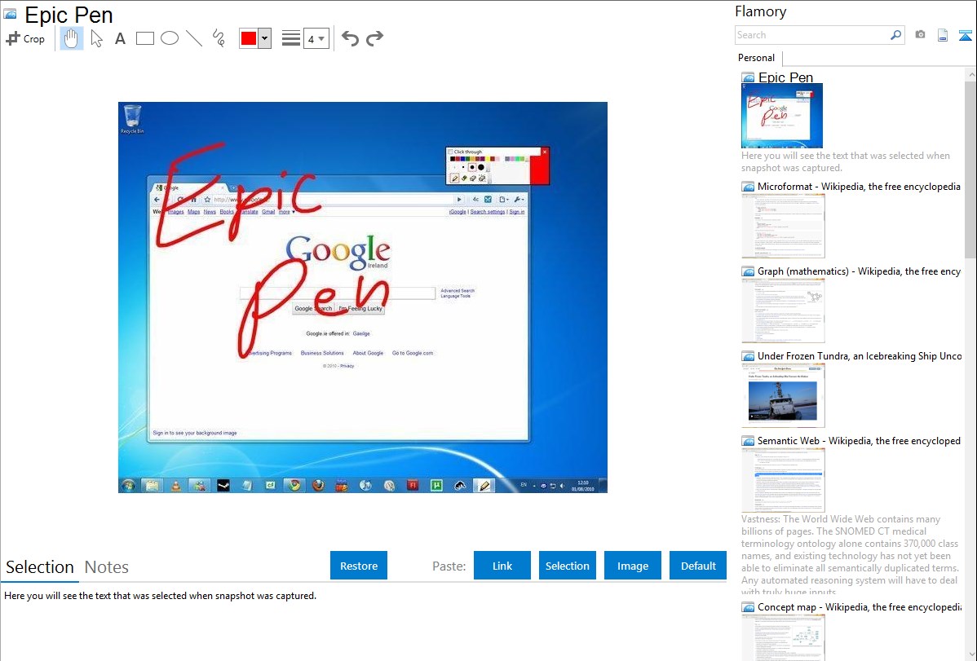Select the freehand scribble tool

tap(219, 38)
